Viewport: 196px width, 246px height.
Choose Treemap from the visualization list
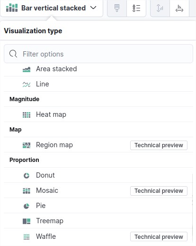[x=98, y=221]
